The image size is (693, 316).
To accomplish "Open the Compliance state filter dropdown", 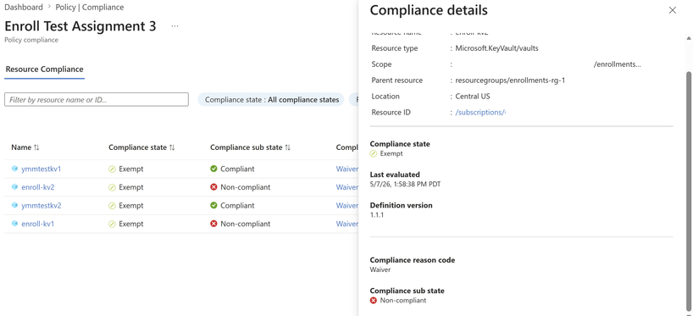I will (271, 99).
